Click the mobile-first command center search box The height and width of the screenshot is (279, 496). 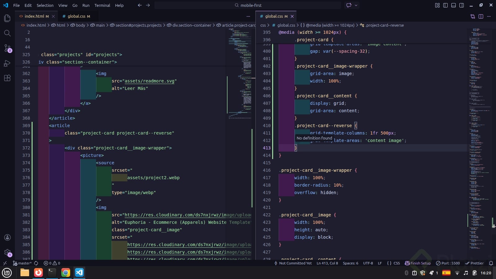[248, 5]
